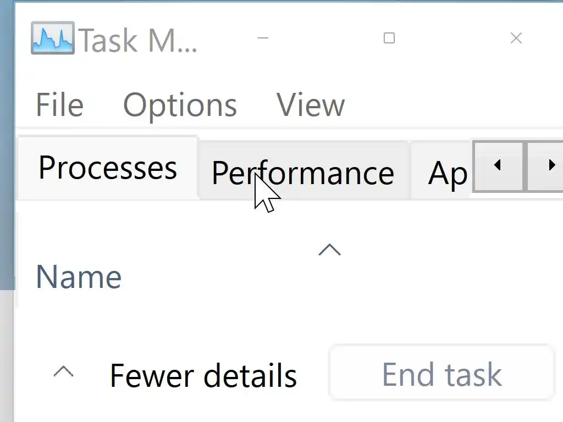Screen dimensions: 563x422
Task: Click the Task Manager title bar icon
Action: (52, 38)
